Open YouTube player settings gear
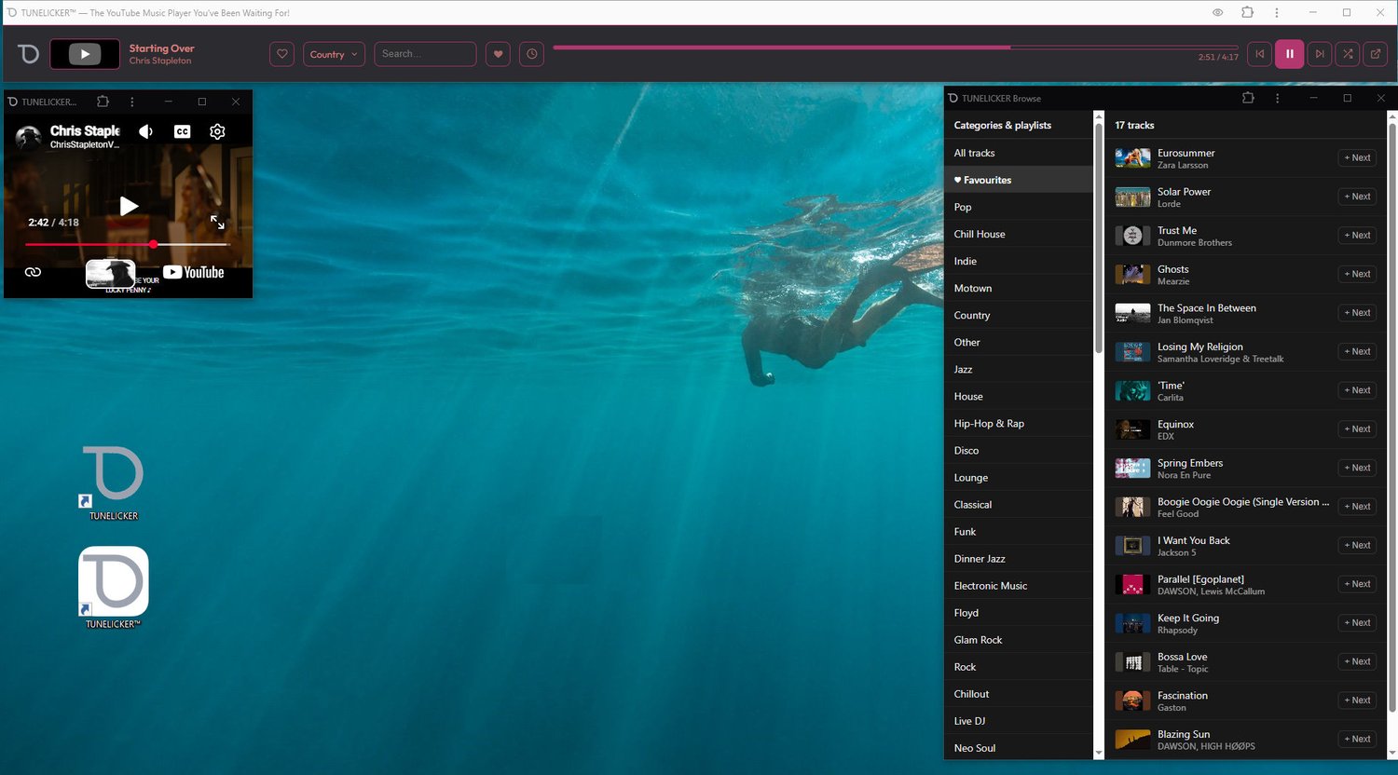The height and width of the screenshot is (775, 1398). tap(217, 131)
